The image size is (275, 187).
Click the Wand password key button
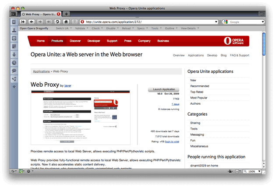coord(74,22)
